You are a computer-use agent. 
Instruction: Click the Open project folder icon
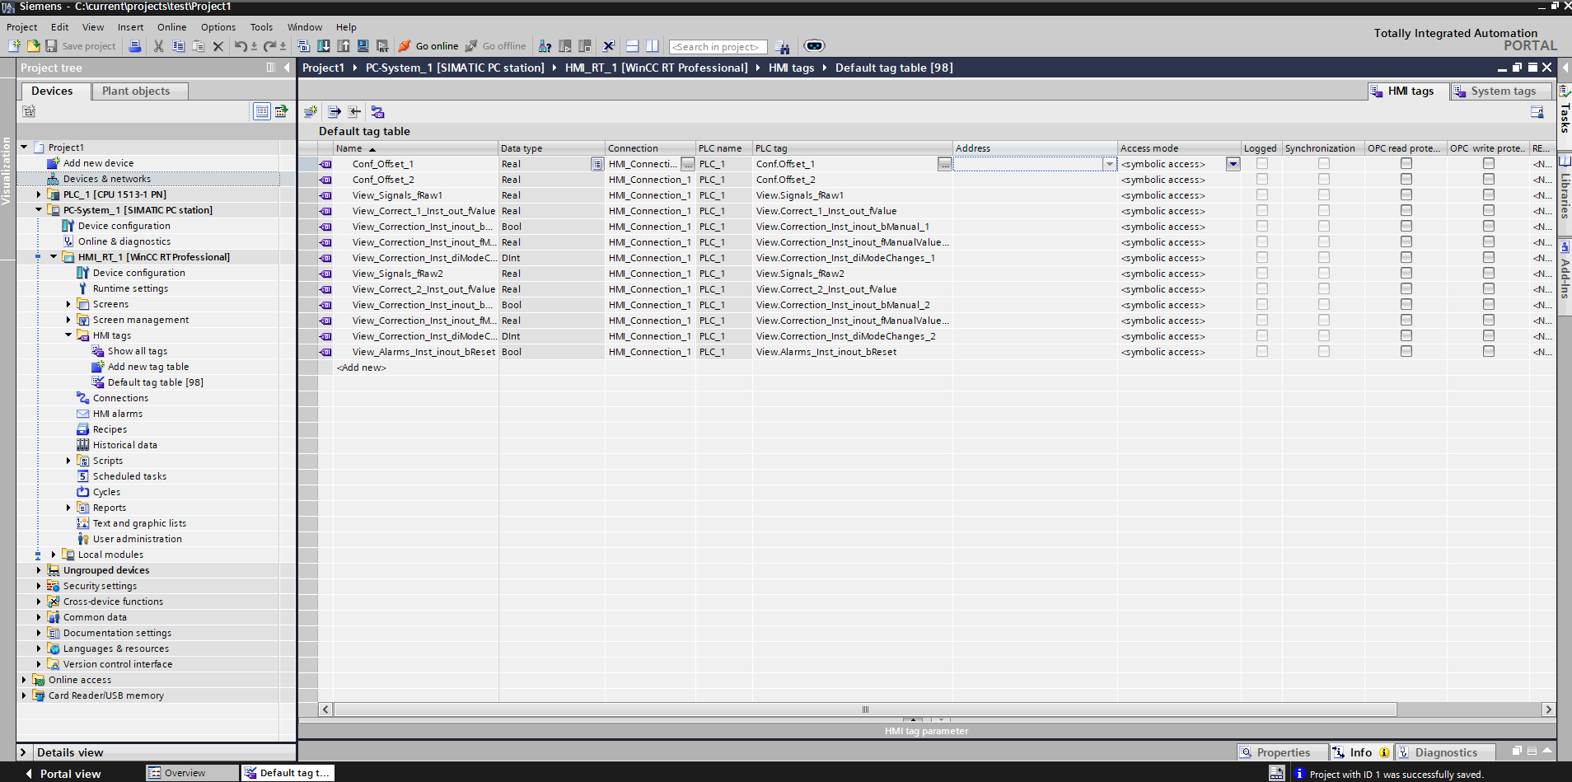33,46
